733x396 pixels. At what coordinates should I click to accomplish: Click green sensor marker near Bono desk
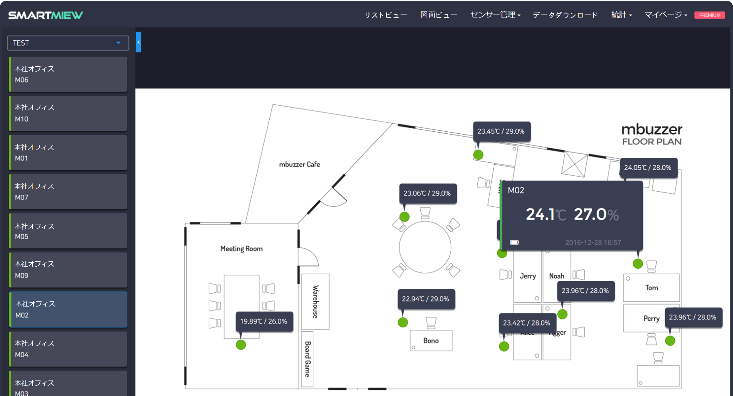tap(402, 322)
